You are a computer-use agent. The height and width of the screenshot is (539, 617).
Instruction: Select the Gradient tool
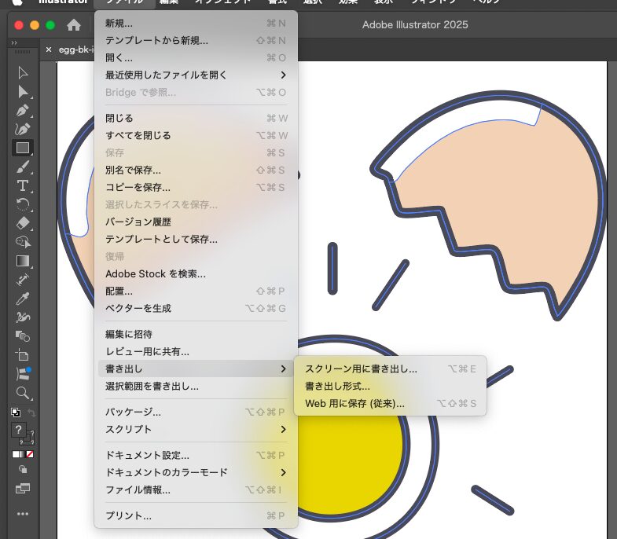tap(23, 261)
